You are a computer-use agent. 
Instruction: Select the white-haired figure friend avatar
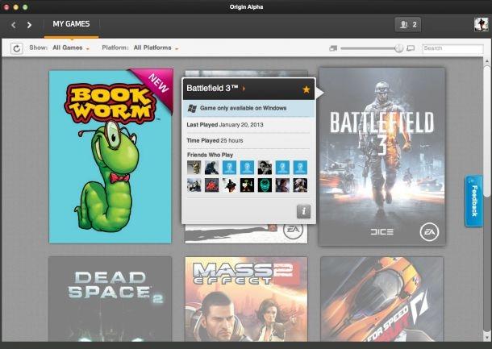[300, 185]
